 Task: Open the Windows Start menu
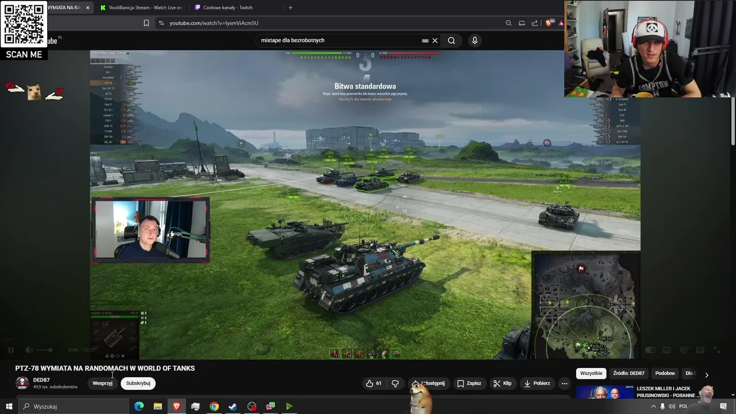[x=9, y=407]
